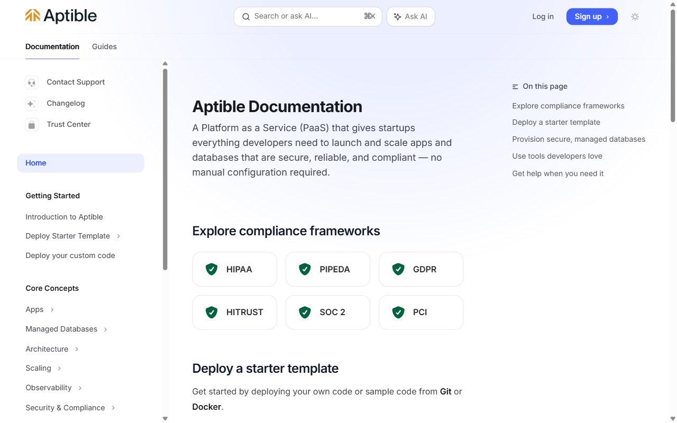Jump to Use tools developers love
Image resolution: width=677 pixels, height=423 pixels.
tap(557, 156)
